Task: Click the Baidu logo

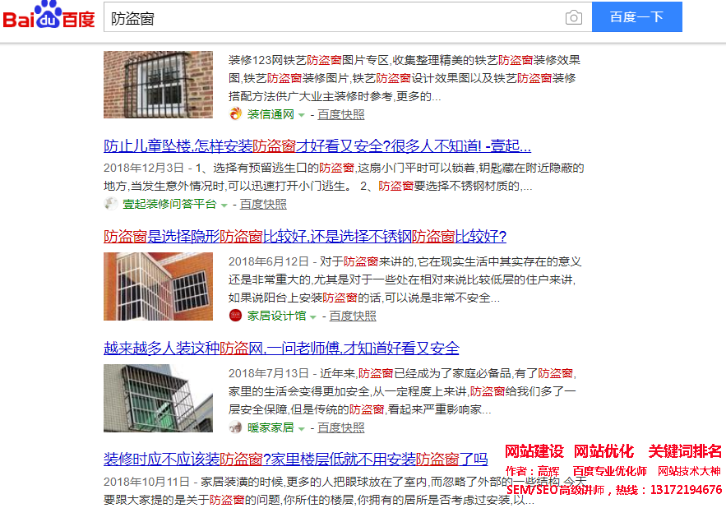Action: 49,17
